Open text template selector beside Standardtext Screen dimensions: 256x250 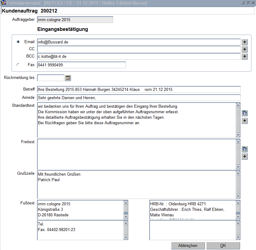245,113
